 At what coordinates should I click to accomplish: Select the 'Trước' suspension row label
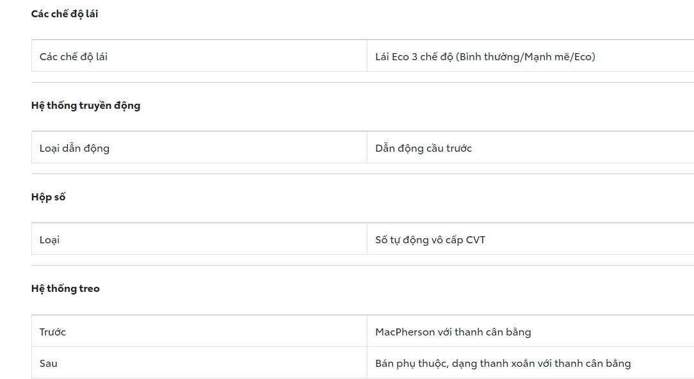coord(52,332)
